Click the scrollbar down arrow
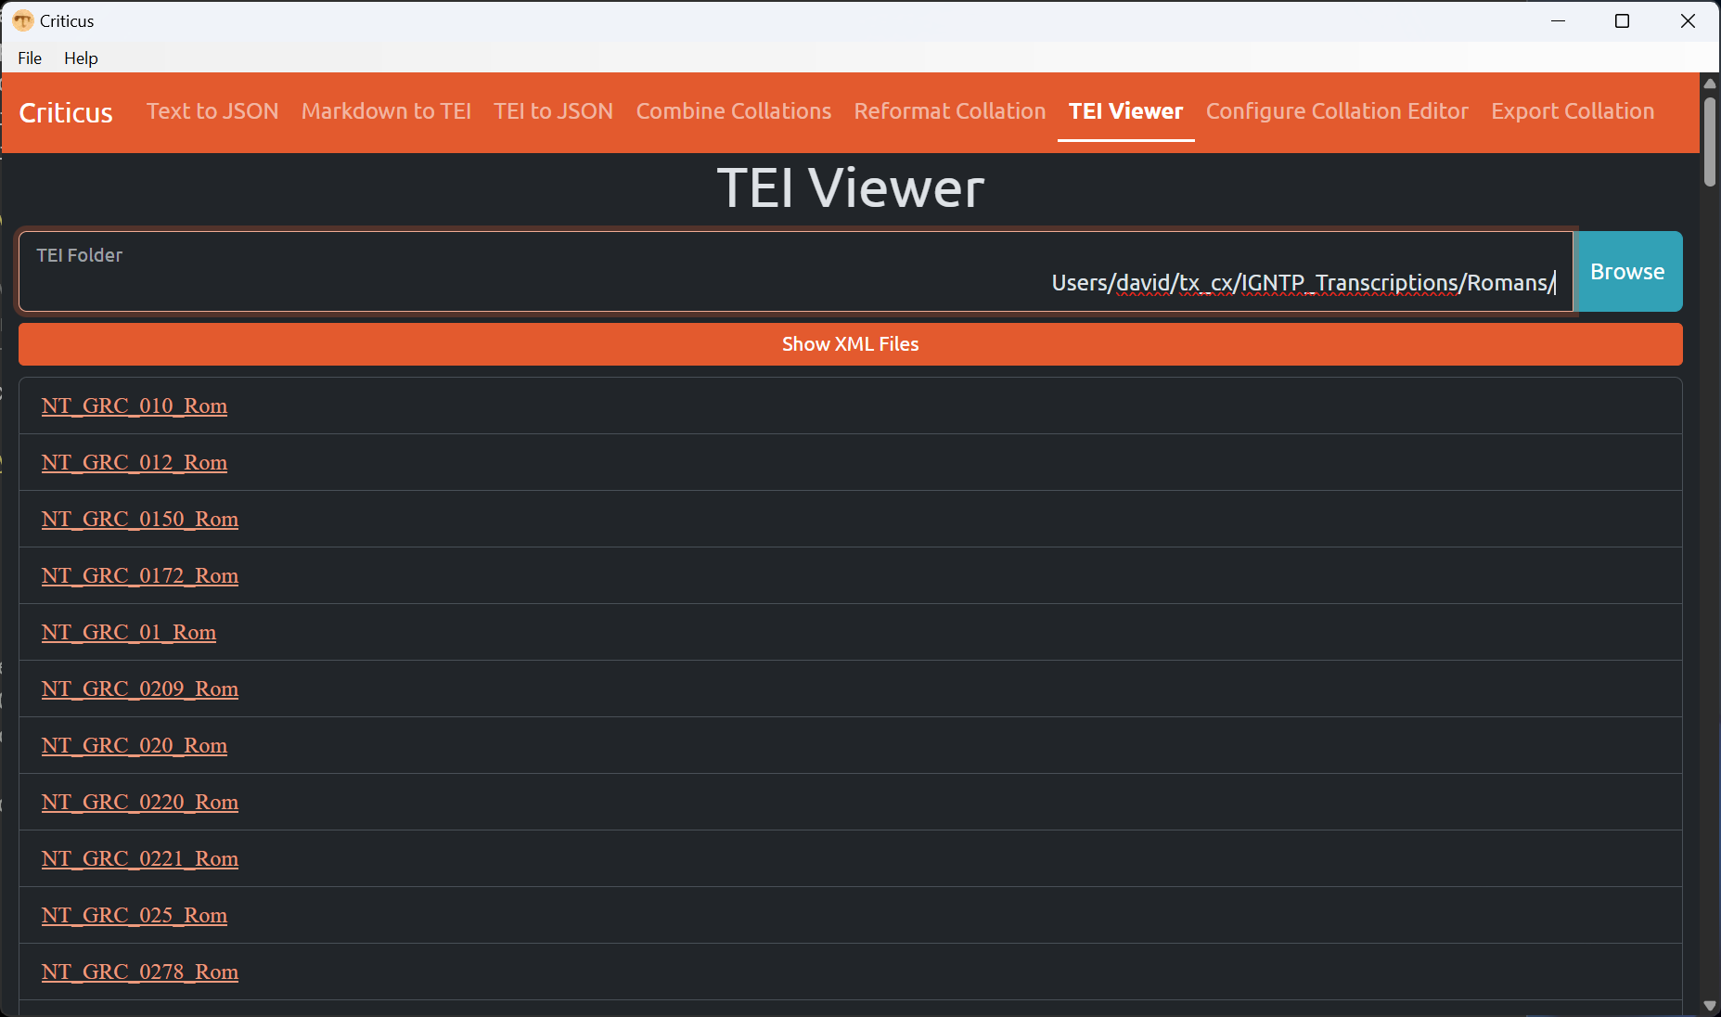 1710,1006
